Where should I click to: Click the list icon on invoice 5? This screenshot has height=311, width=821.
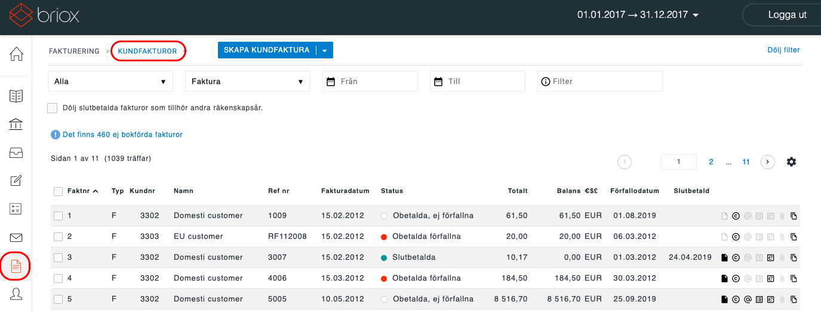click(759, 299)
